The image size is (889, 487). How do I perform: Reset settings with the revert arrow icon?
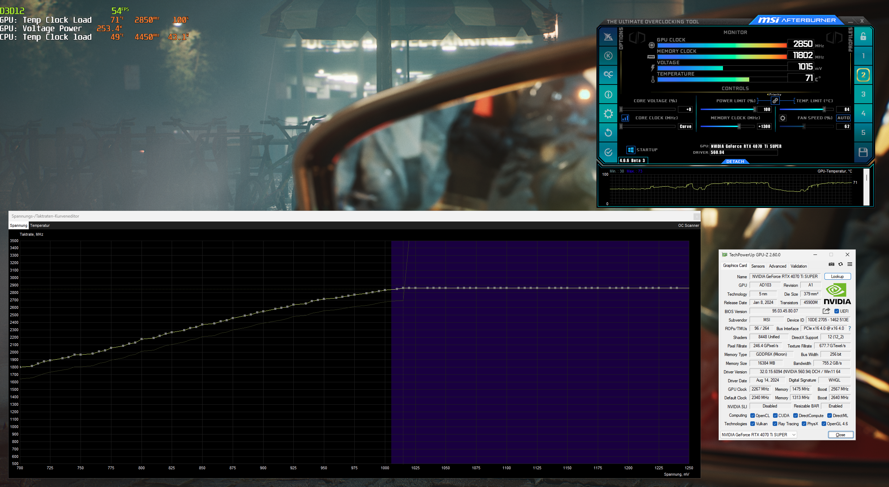tap(608, 133)
